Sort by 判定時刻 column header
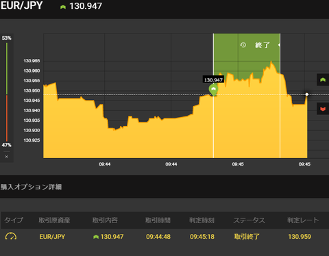 (x=202, y=220)
